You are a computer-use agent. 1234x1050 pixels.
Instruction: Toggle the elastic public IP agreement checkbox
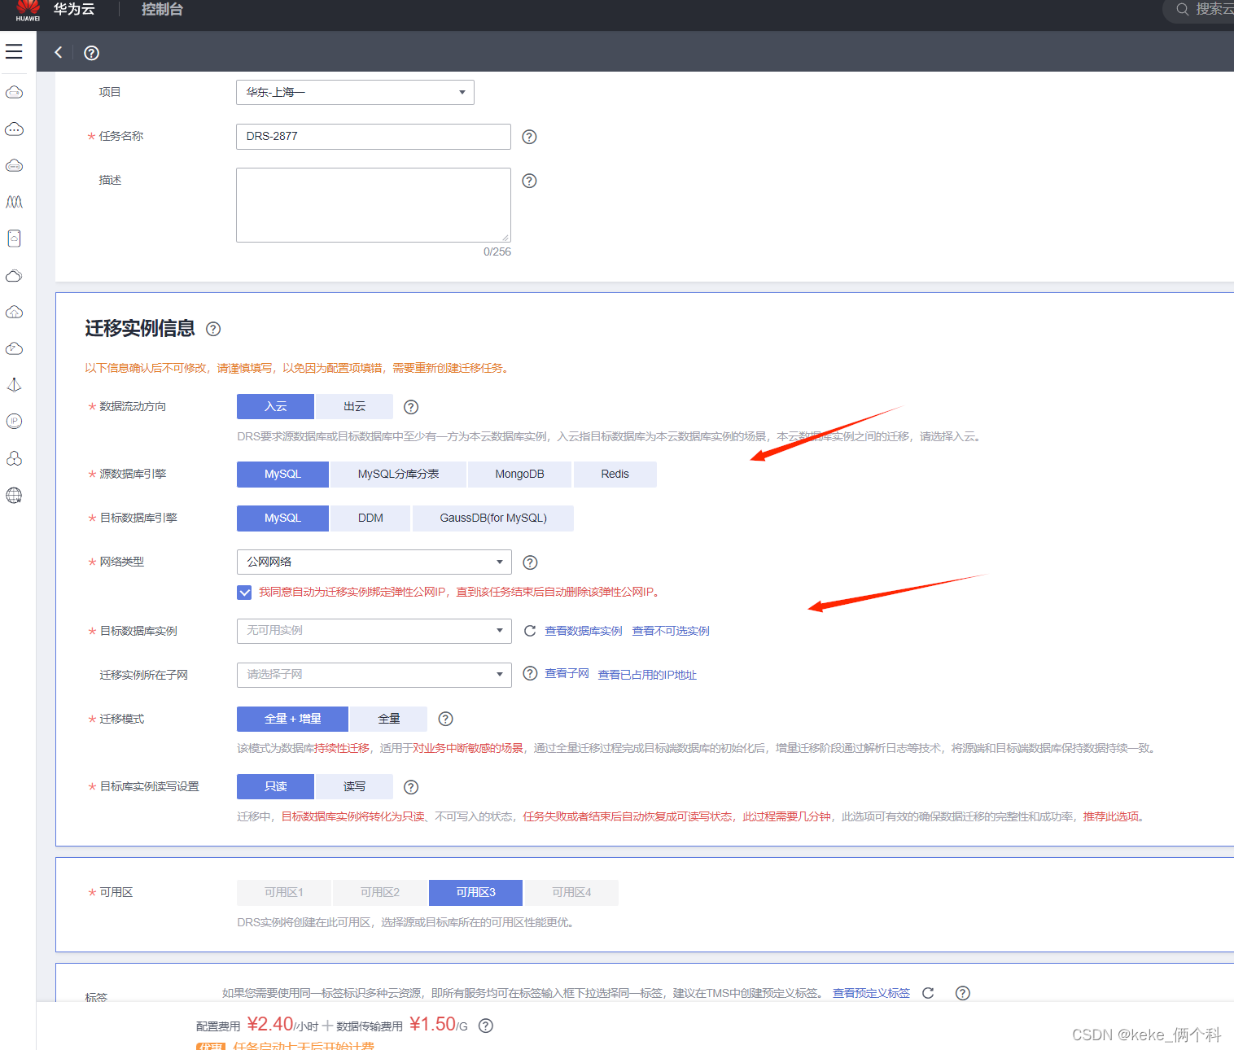click(x=244, y=593)
